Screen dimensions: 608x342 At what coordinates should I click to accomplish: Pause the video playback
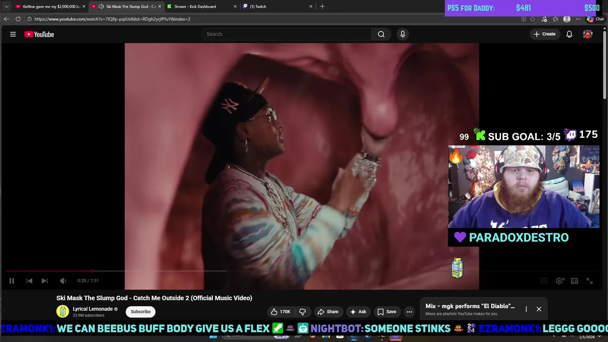[x=11, y=281]
